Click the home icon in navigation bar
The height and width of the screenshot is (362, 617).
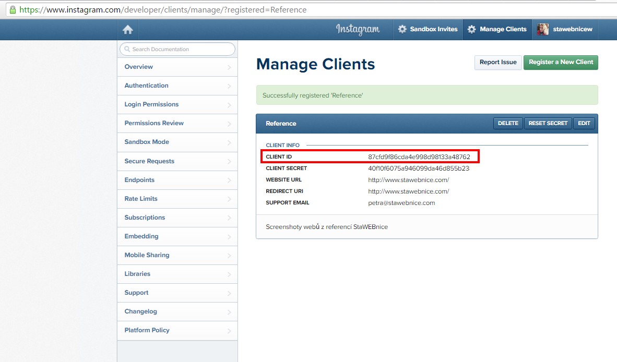(x=128, y=30)
